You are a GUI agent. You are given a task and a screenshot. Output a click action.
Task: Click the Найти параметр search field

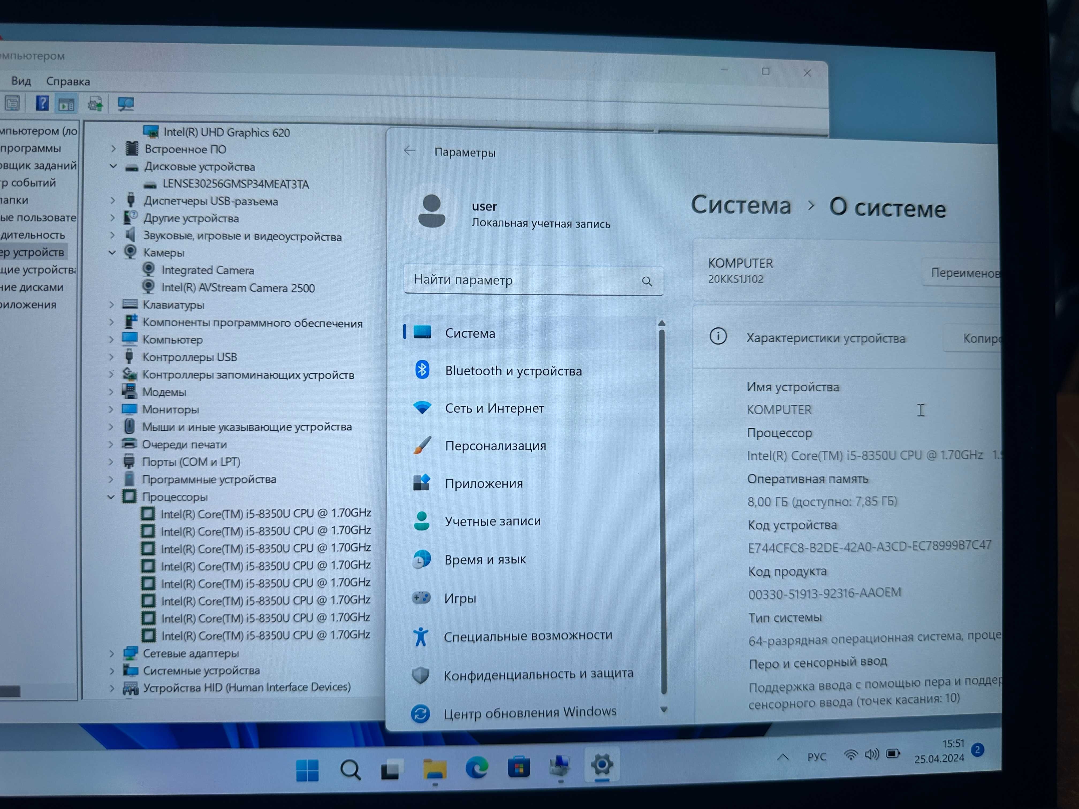(x=533, y=280)
